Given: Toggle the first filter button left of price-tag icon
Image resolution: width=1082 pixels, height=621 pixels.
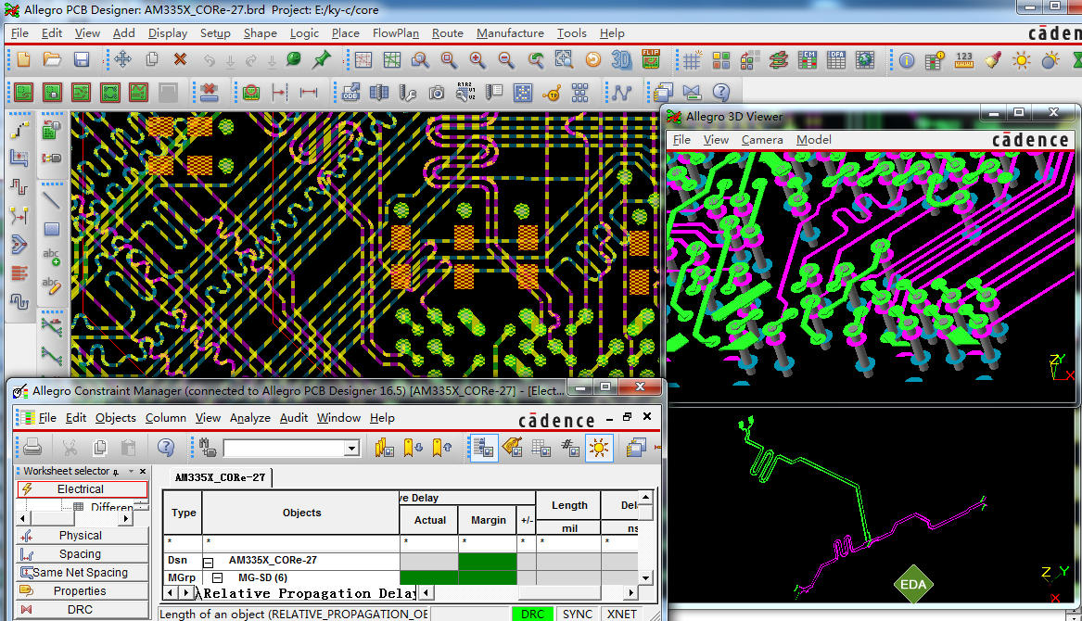Looking at the screenshot, I should (x=484, y=448).
